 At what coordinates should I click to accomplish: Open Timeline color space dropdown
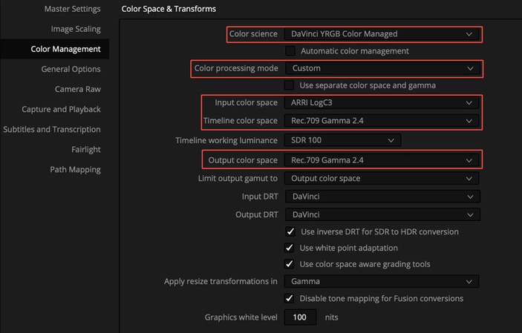tap(382, 120)
